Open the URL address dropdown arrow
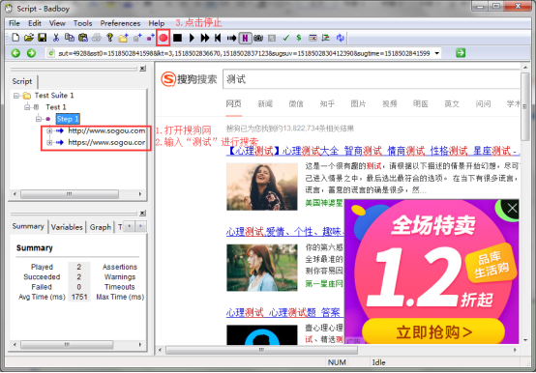536x373 pixels. click(437, 53)
